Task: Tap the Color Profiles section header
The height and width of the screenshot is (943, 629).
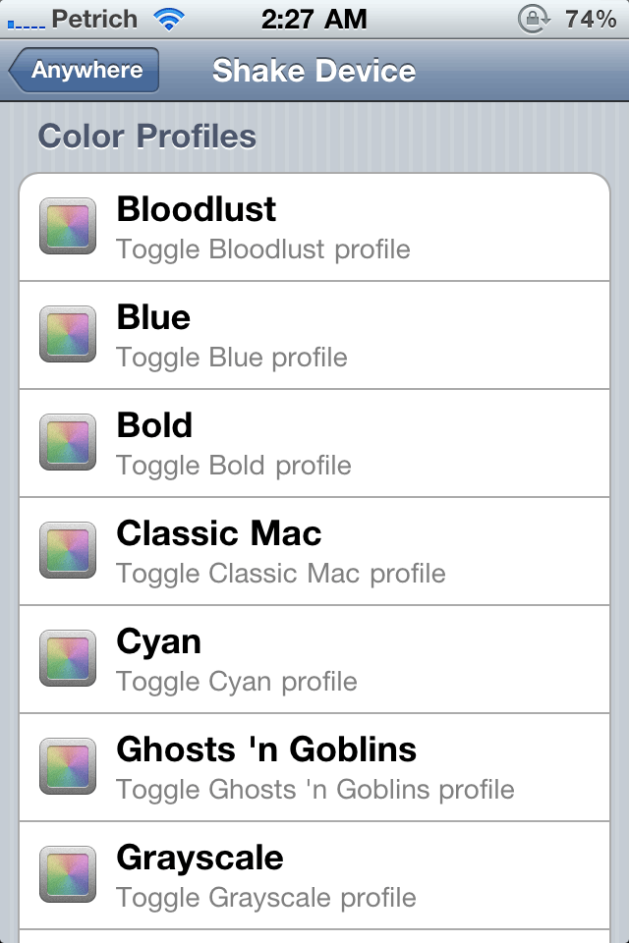Action: pos(147,137)
